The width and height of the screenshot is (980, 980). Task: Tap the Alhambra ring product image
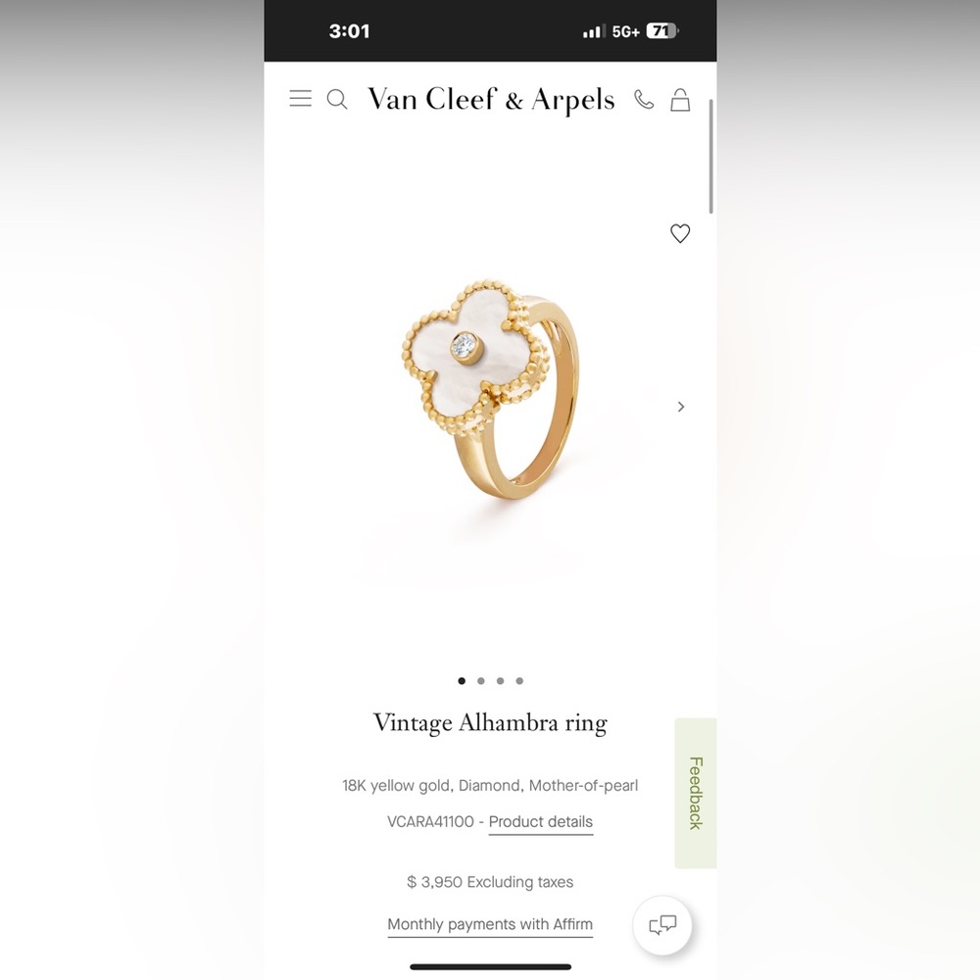coord(491,389)
